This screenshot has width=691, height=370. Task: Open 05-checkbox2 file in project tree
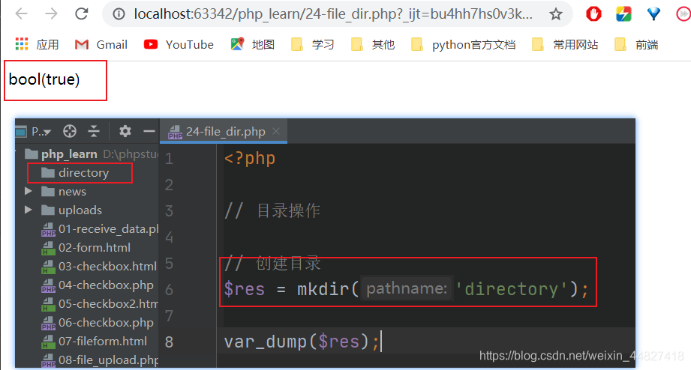click(x=100, y=303)
